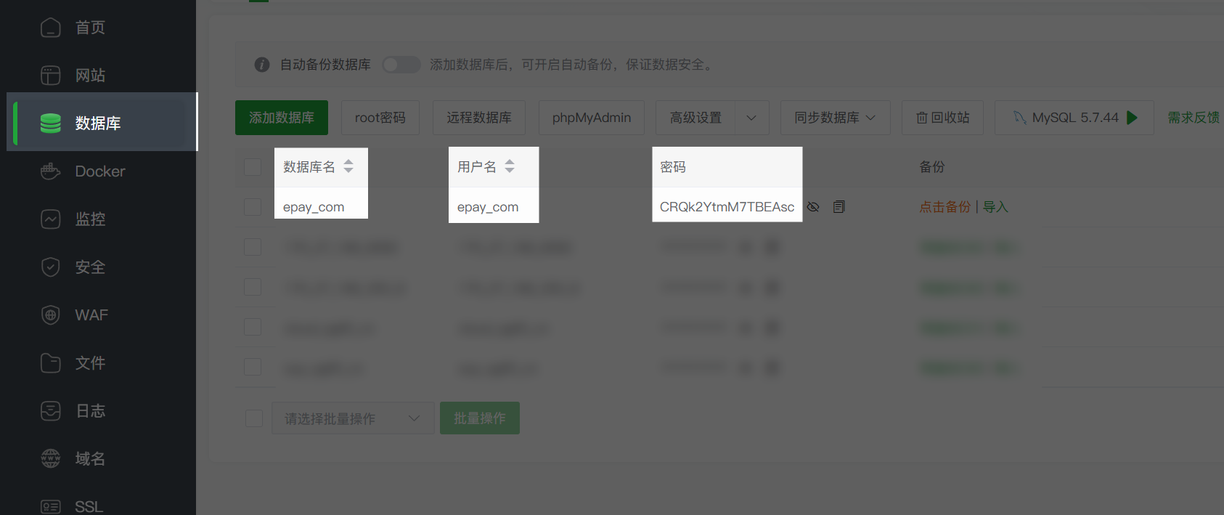Sort by 数据库名 column header arrows
The image size is (1224, 515).
(x=348, y=166)
